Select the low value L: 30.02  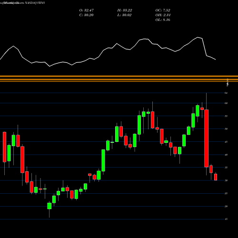(124, 15)
